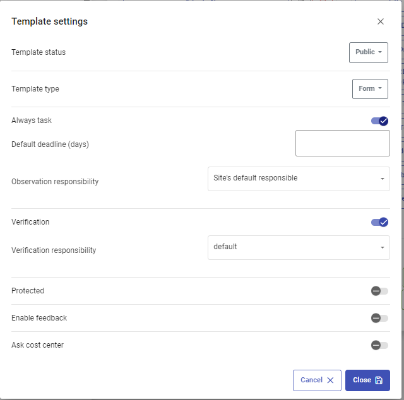Click the arrow of the Verification responsibility field

coord(383,247)
